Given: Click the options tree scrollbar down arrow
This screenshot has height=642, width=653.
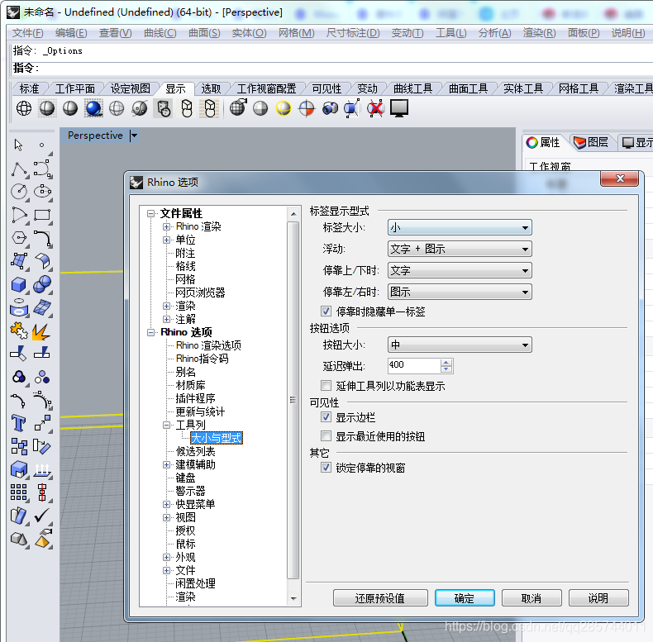Looking at the screenshot, I should [293, 599].
